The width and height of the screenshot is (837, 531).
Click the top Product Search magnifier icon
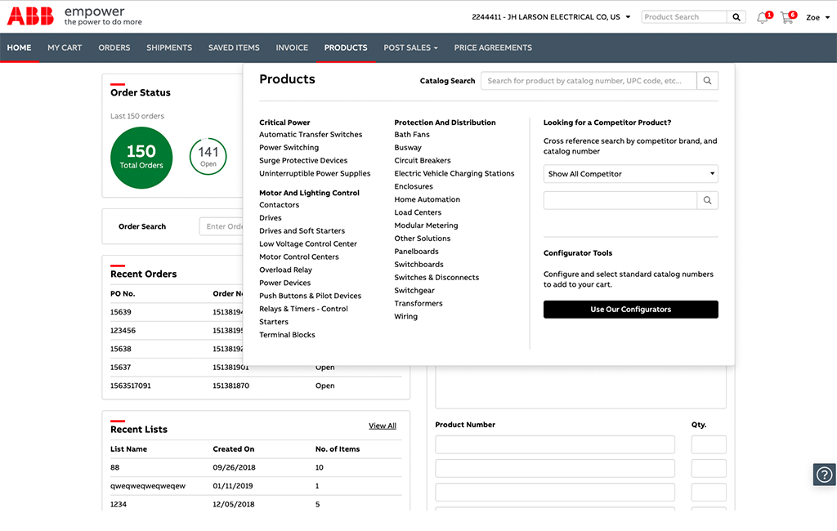pyautogui.click(x=736, y=17)
